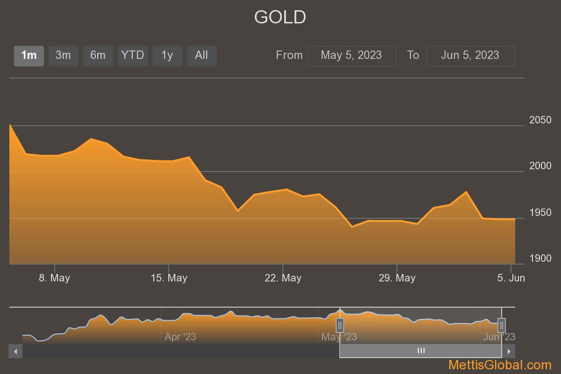Click the 2050 starting point of the gold line
Screen dimensions: 561x374
pyautogui.click(x=10, y=125)
